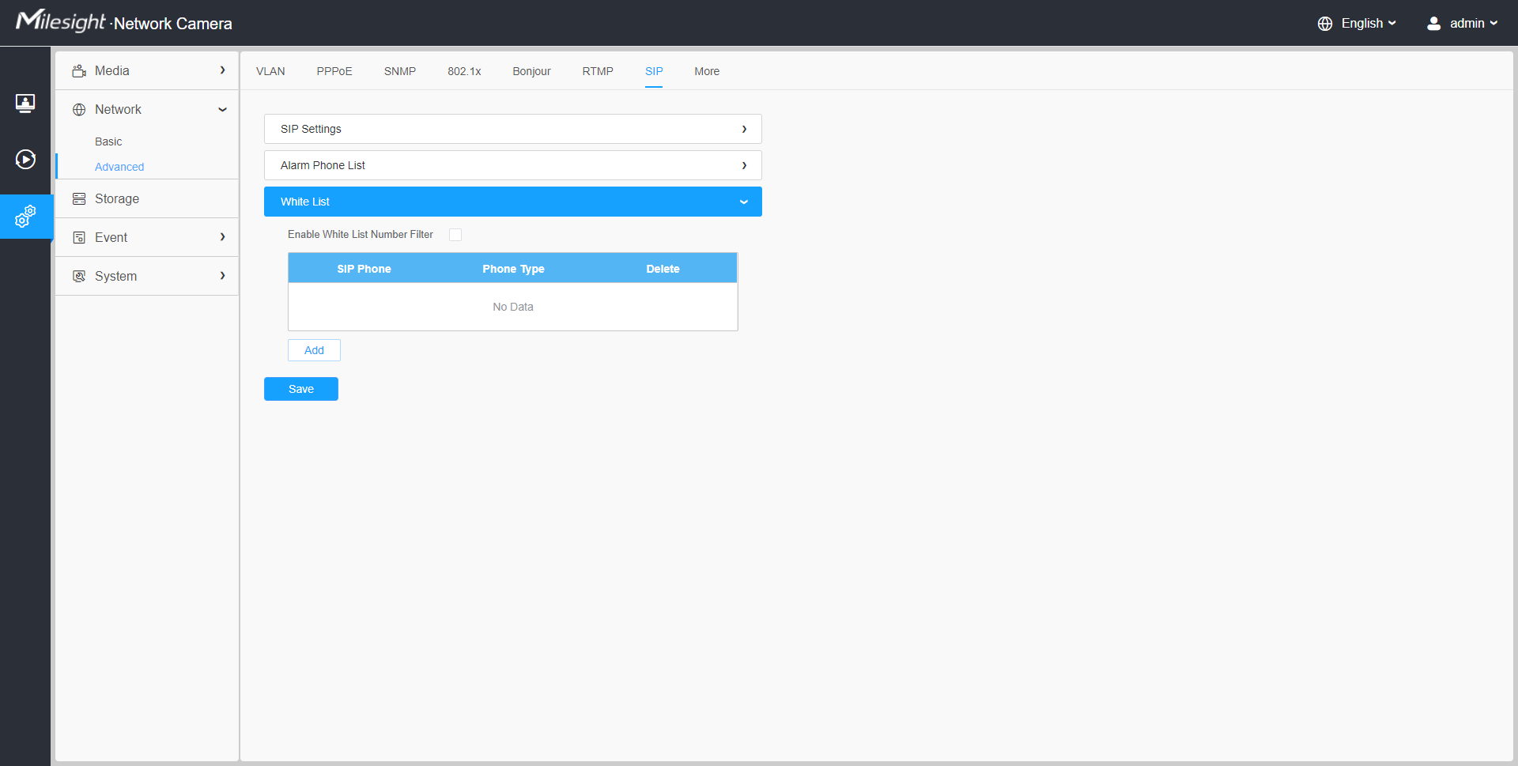Viewport: 1518px width, 766px height.
Task: Open the Basic network submenu
Action: (x=108, y=142)
